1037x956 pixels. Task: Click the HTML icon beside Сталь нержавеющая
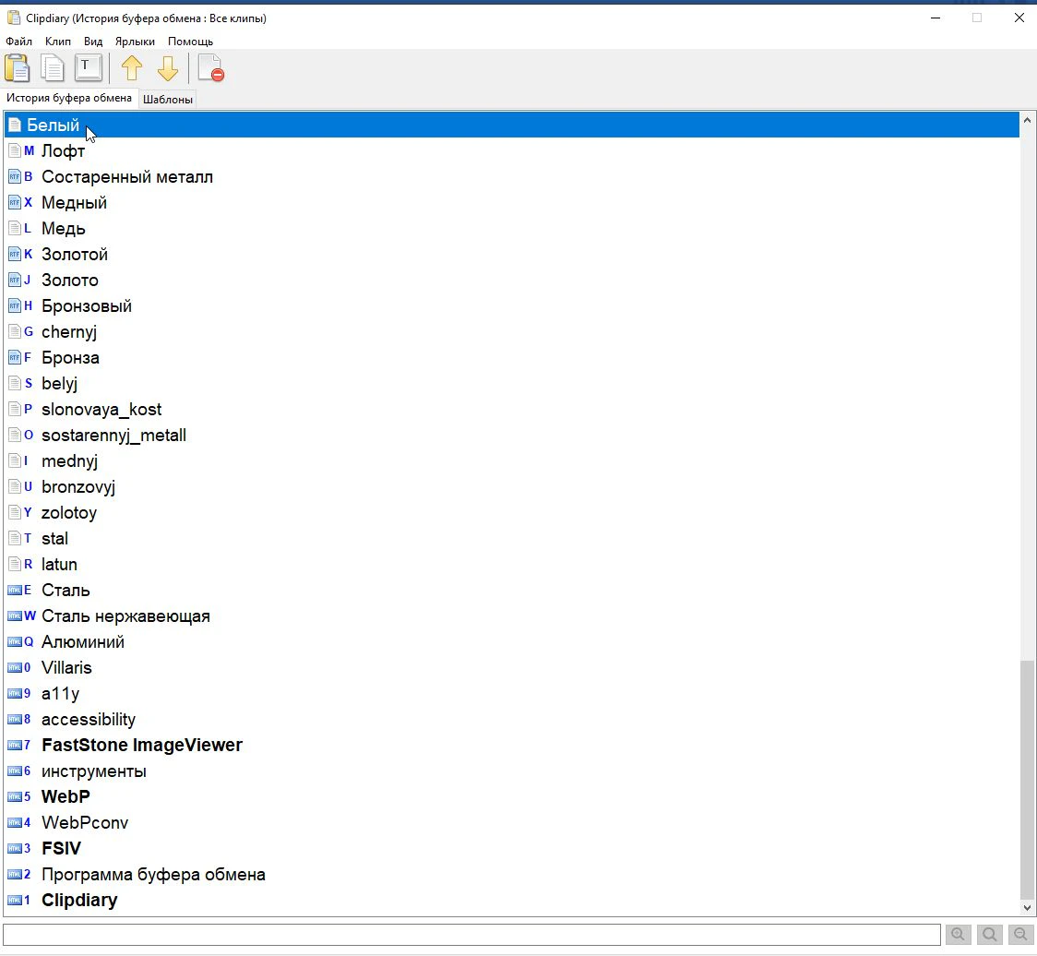pos(15,615)
